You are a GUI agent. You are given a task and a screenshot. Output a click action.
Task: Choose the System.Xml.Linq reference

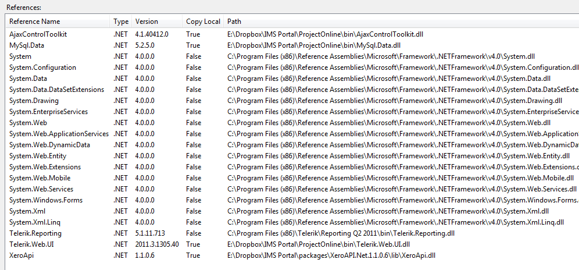coord(34,222)
